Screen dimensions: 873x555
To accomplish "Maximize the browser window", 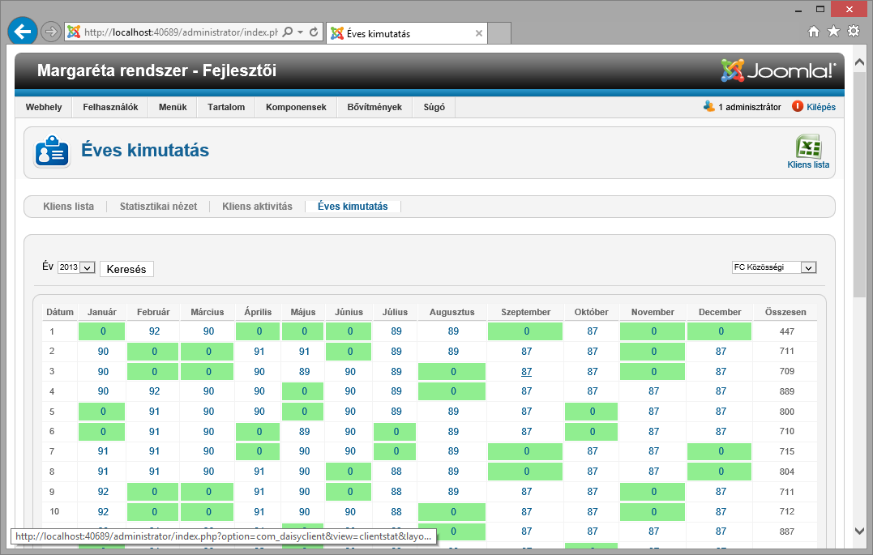I will coord(820,10).
